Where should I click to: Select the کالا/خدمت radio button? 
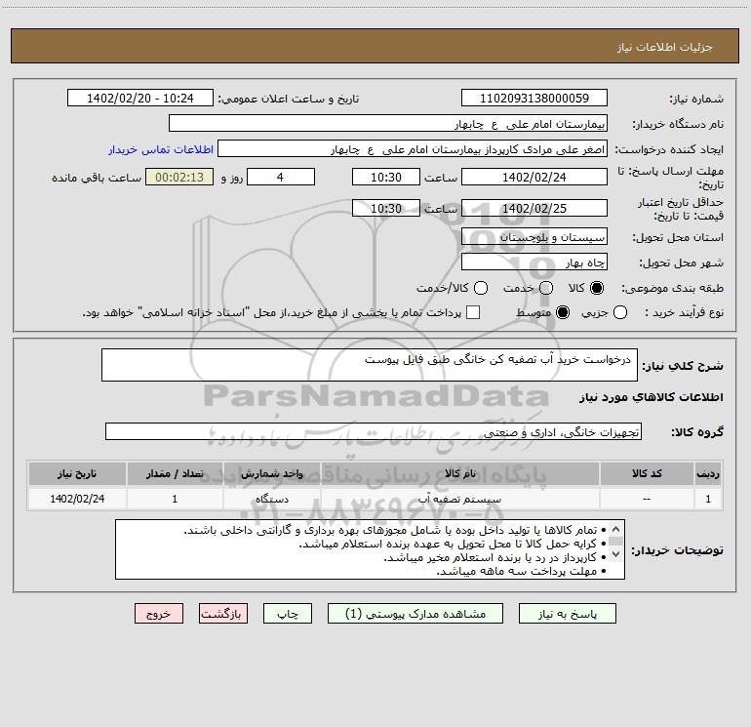[481, 288]
